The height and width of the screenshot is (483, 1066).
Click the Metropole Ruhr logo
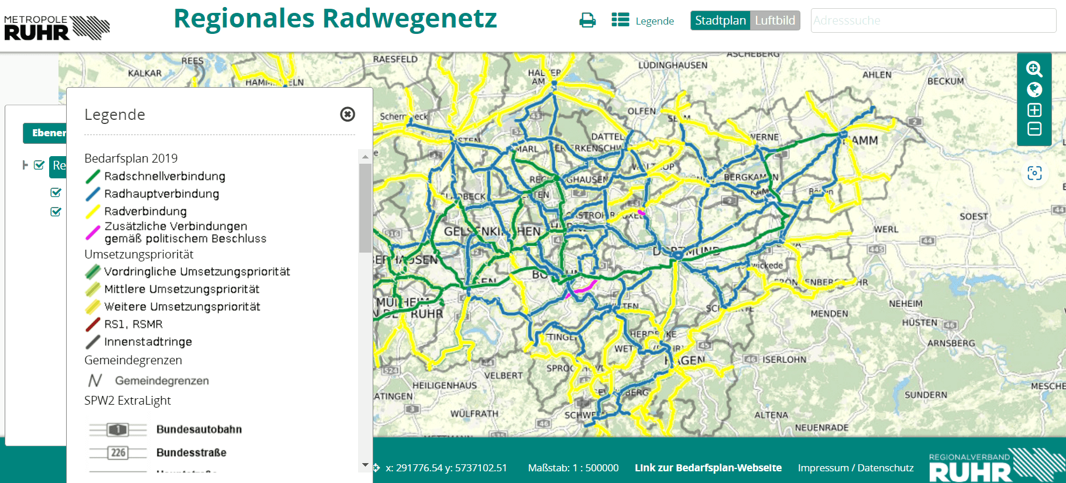57,27
